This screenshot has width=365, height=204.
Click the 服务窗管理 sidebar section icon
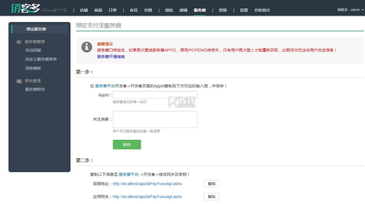[19, 42]
